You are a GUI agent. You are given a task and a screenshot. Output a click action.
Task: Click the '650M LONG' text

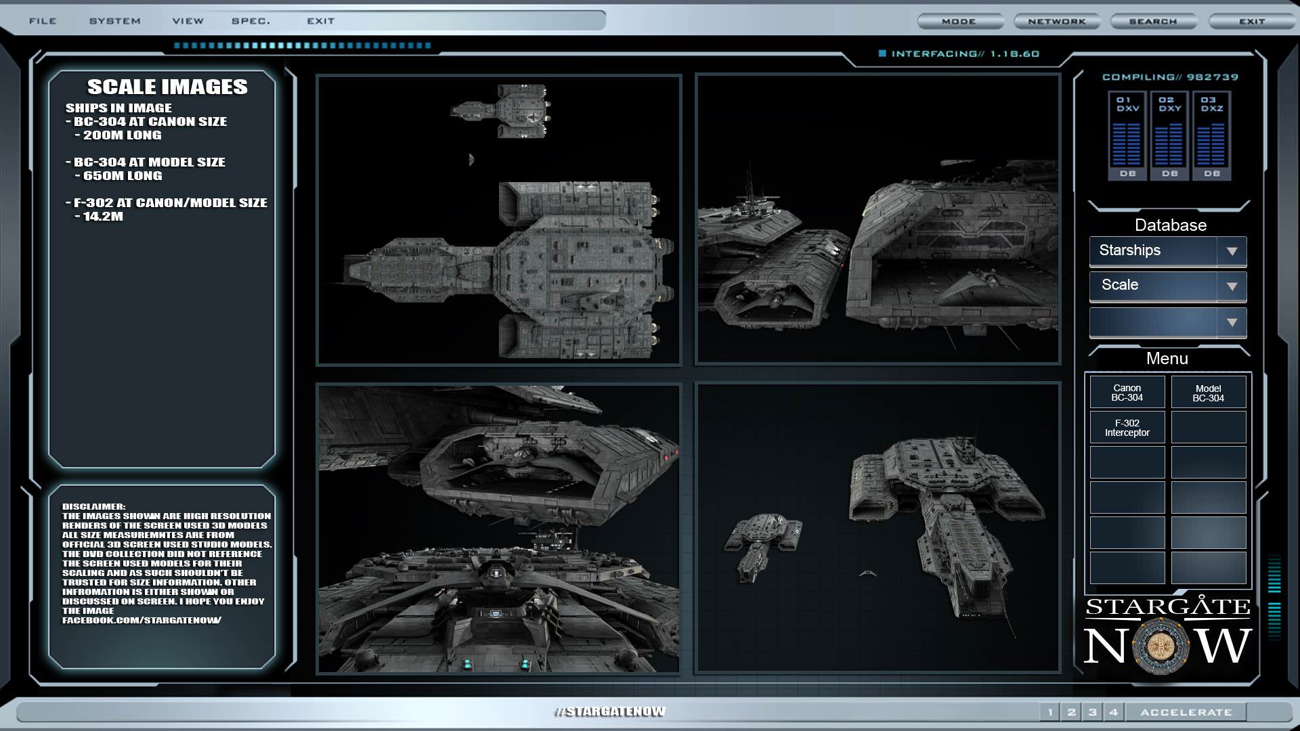(x=123, y=176)
